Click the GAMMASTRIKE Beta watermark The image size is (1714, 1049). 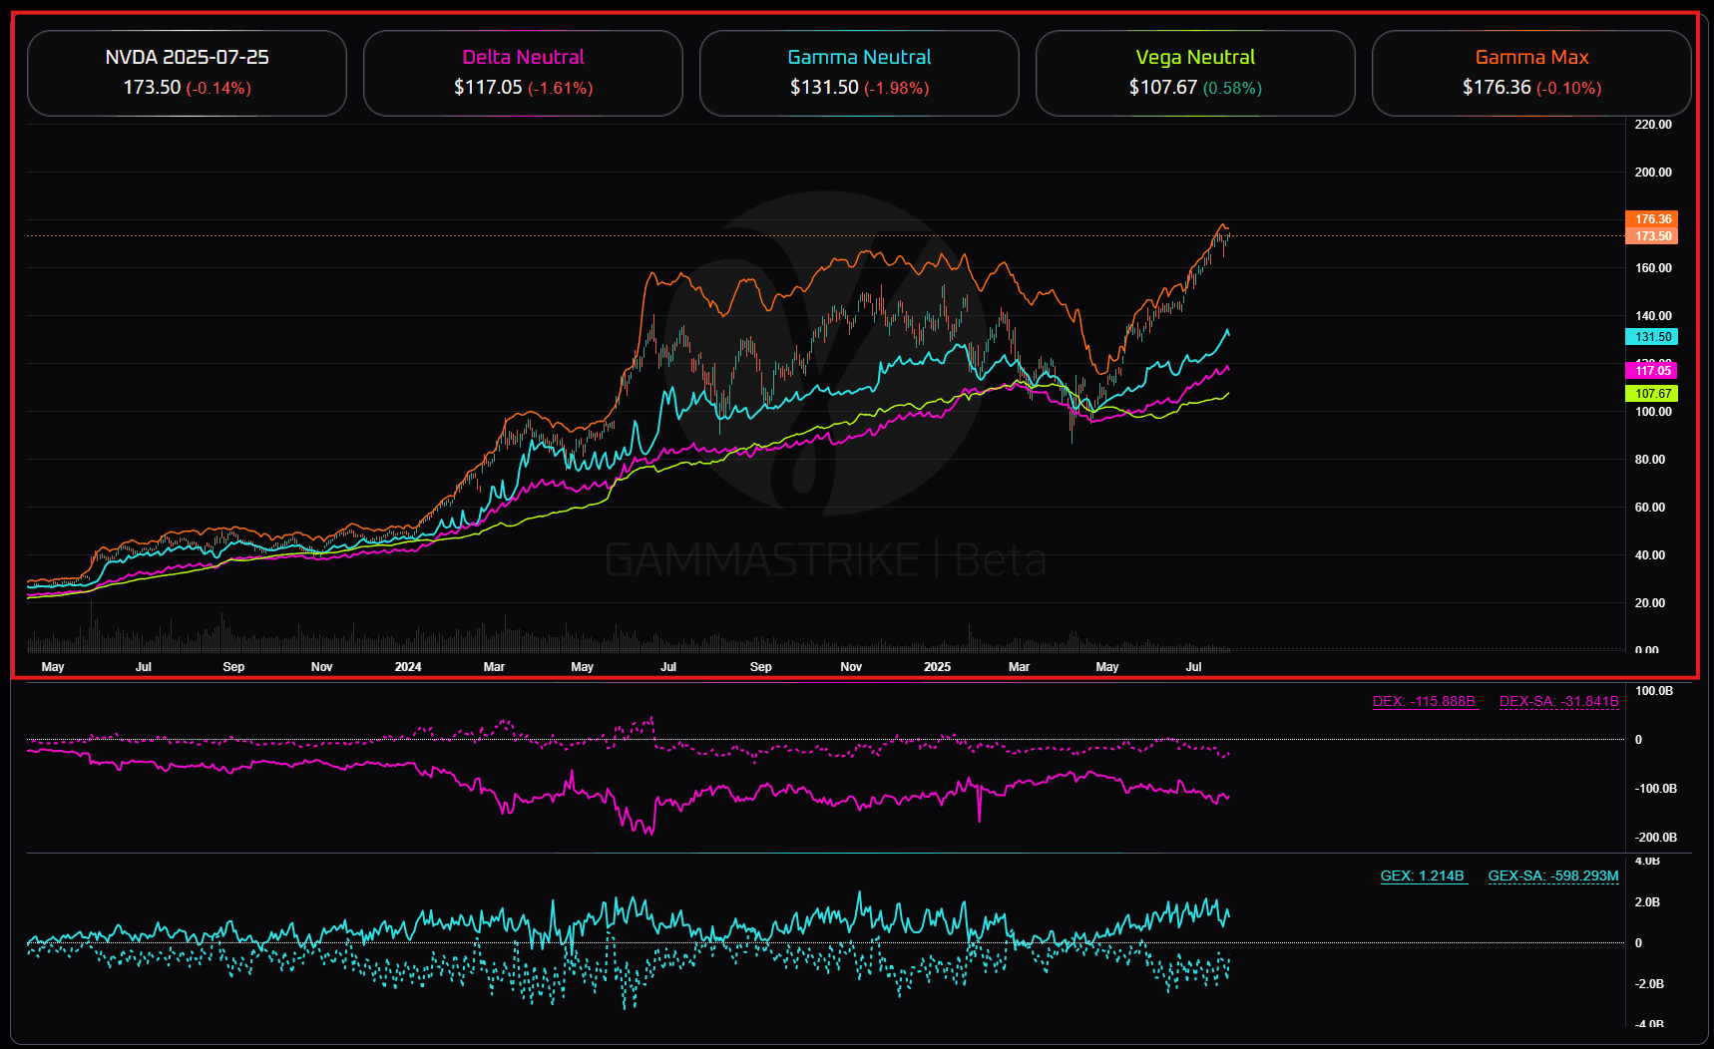pos(825,560)
